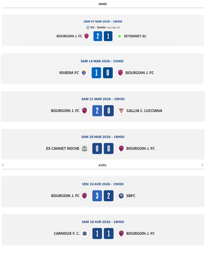Viewport: 206px width, 257px height.
Task: Click the Seyssinet AC club logo
Action: [119, 36]
